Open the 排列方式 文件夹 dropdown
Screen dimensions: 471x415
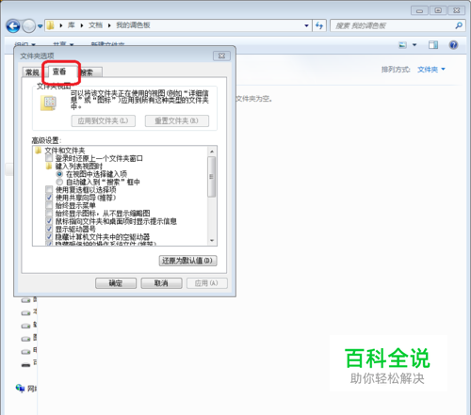[x=430, y=70]
